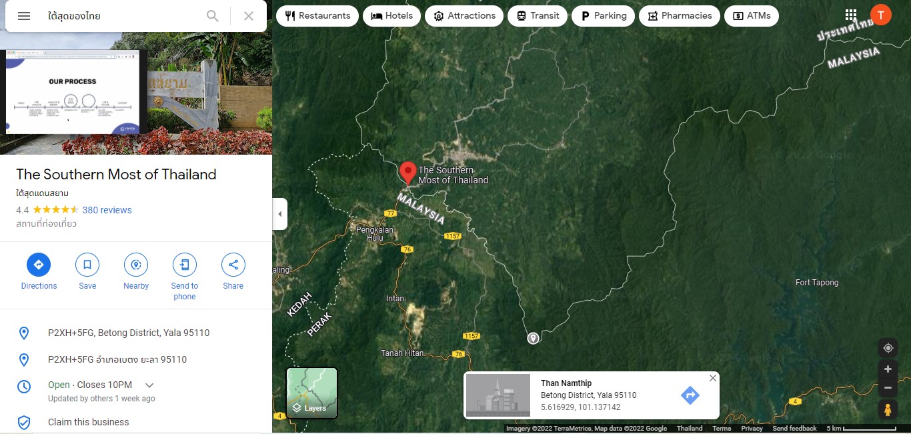Screen dimensions: 911x434
Task: Clear the search with the X icon
Action: pos(249,16)
